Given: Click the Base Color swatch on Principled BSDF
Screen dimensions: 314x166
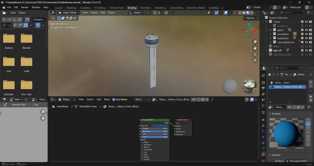Looking at the screenshot, I should click(160, 126).
